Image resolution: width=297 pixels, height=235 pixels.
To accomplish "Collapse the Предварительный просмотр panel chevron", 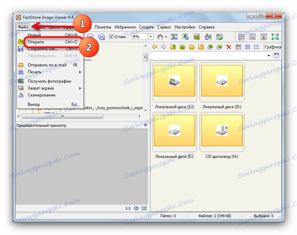I will click(145, 125).
